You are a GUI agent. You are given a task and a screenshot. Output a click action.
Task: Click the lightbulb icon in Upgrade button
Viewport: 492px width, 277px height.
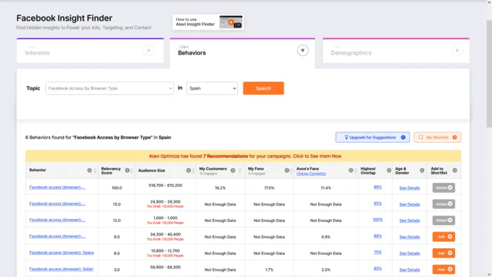(346, 137)
